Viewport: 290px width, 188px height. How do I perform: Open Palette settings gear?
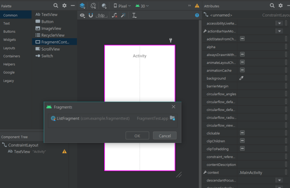(x=64, y=6)
